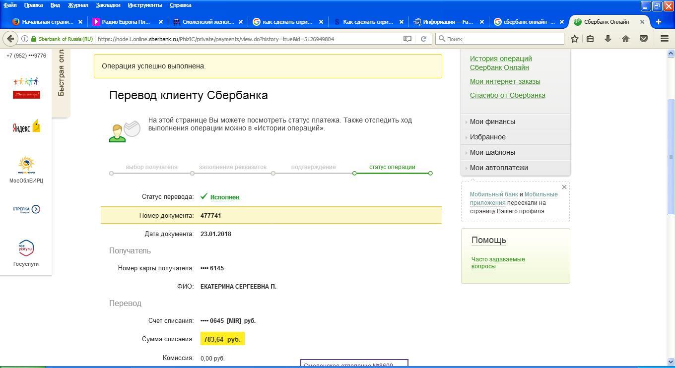
Task: Go to Firefox home page icon
Action: tap(625, 39)
